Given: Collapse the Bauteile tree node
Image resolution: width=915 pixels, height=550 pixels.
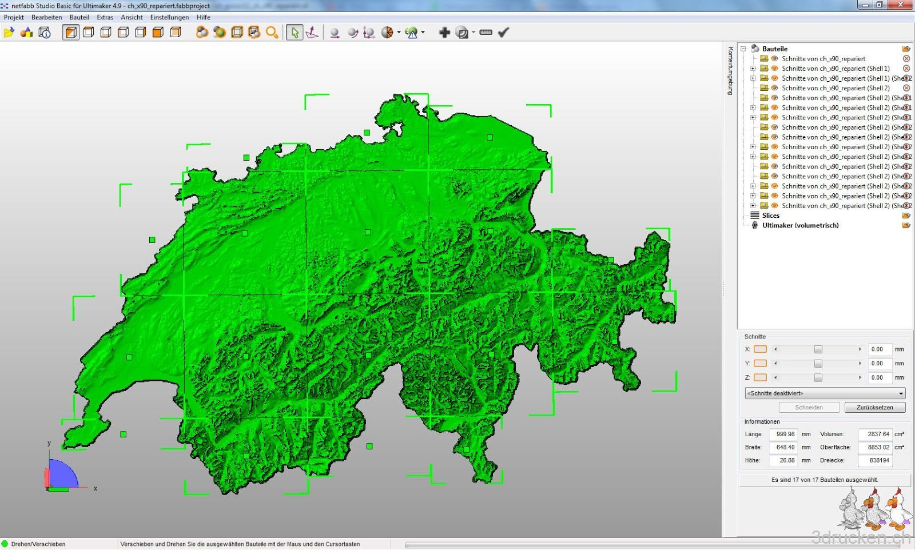Looking at the screenshot, I should click(x=743, y=49).
